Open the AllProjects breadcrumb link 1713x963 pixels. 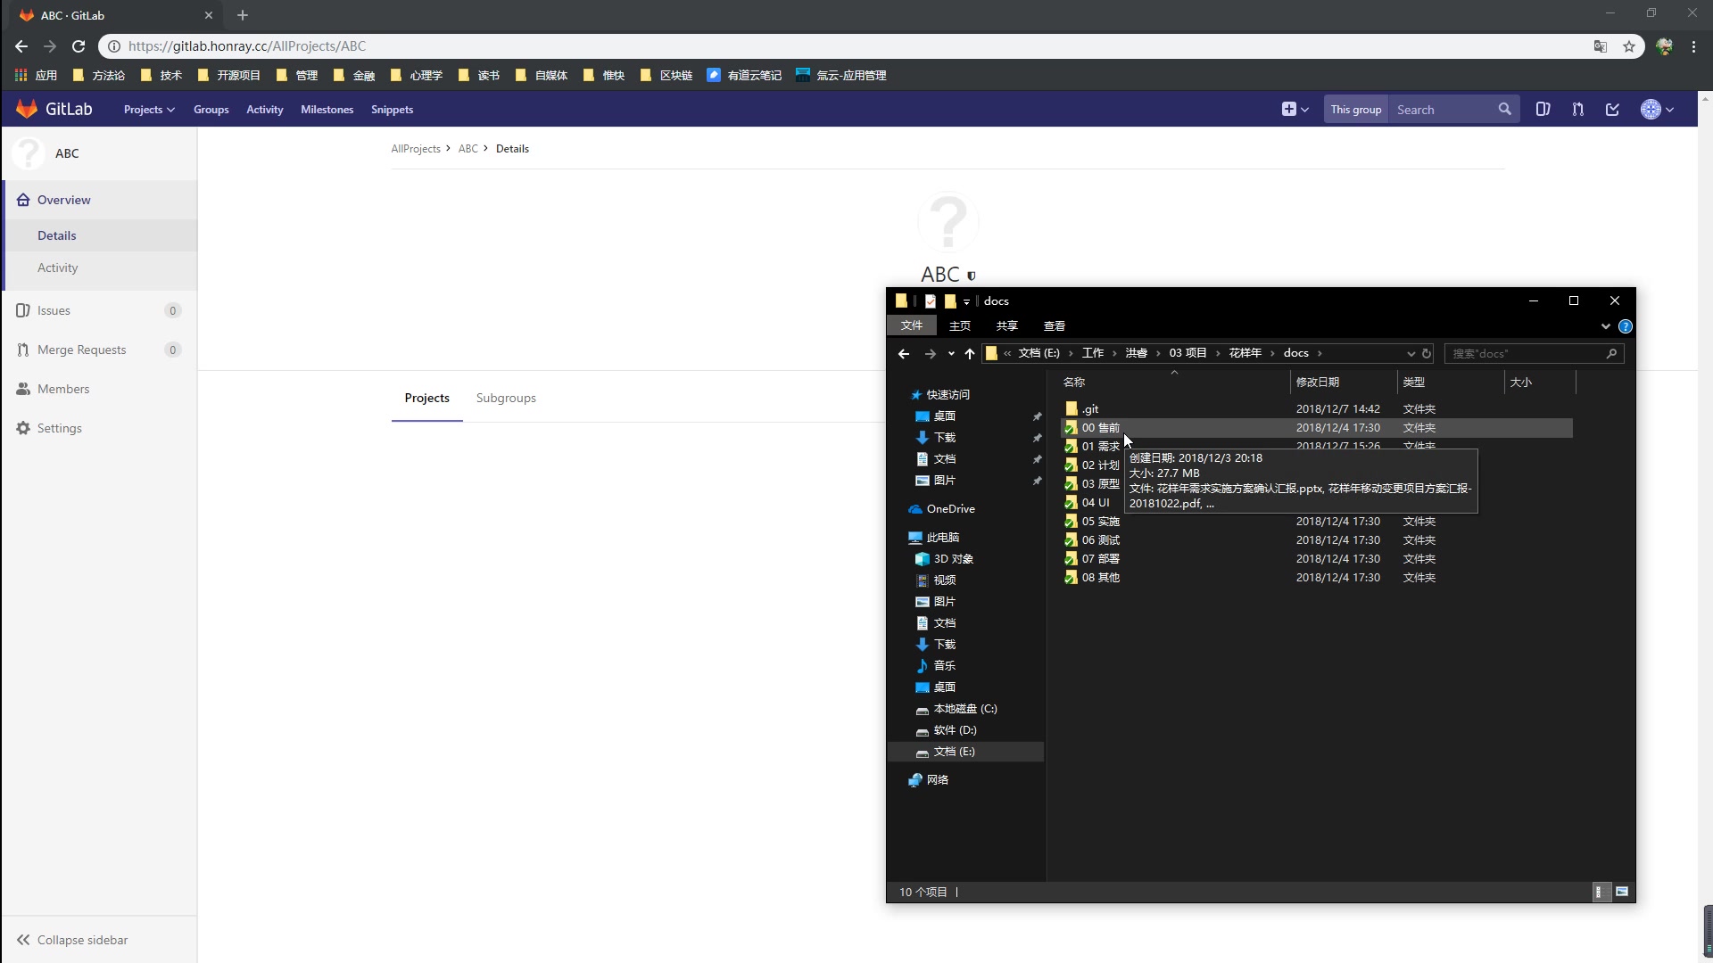point(416,148)
